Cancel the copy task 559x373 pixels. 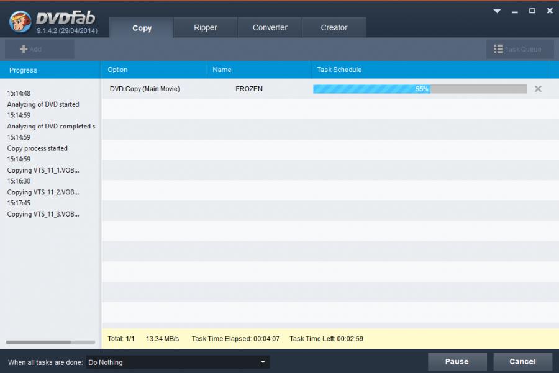point(522,362)
